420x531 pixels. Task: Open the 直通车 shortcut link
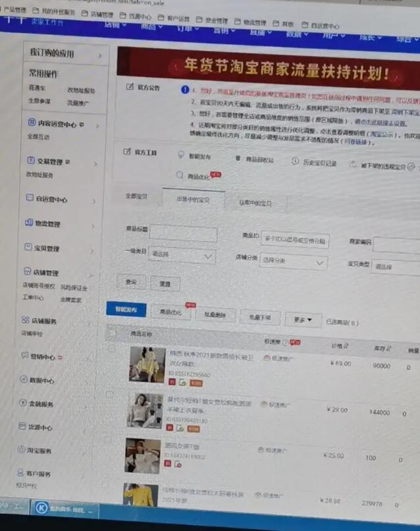(x=37, y=88)
